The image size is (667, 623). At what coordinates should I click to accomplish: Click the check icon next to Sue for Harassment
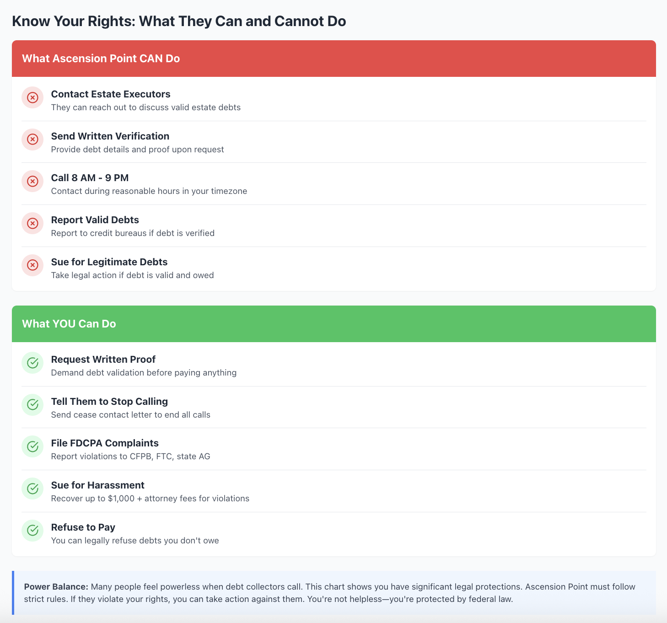click(32, 489)
